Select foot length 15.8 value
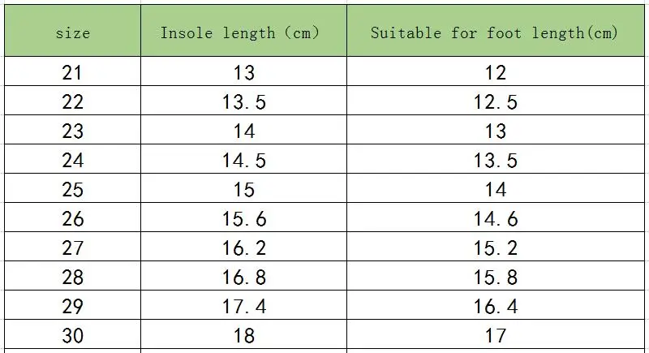649x353 pixels. (495, 278)
